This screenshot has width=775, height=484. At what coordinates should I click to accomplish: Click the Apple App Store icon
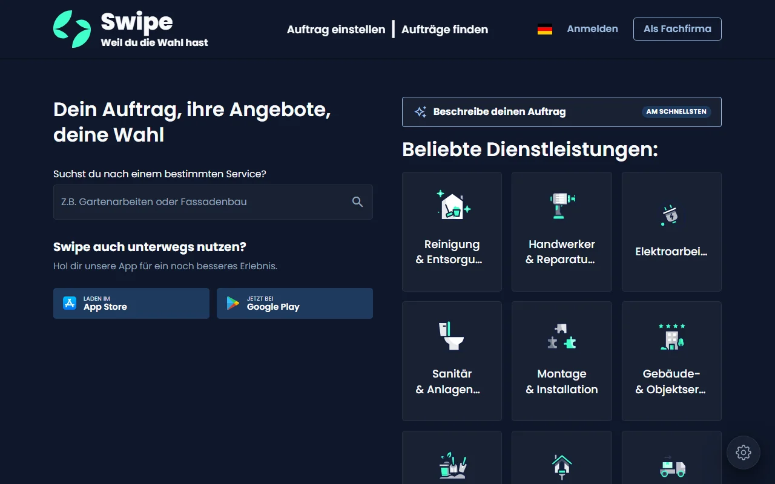(70, 303)
